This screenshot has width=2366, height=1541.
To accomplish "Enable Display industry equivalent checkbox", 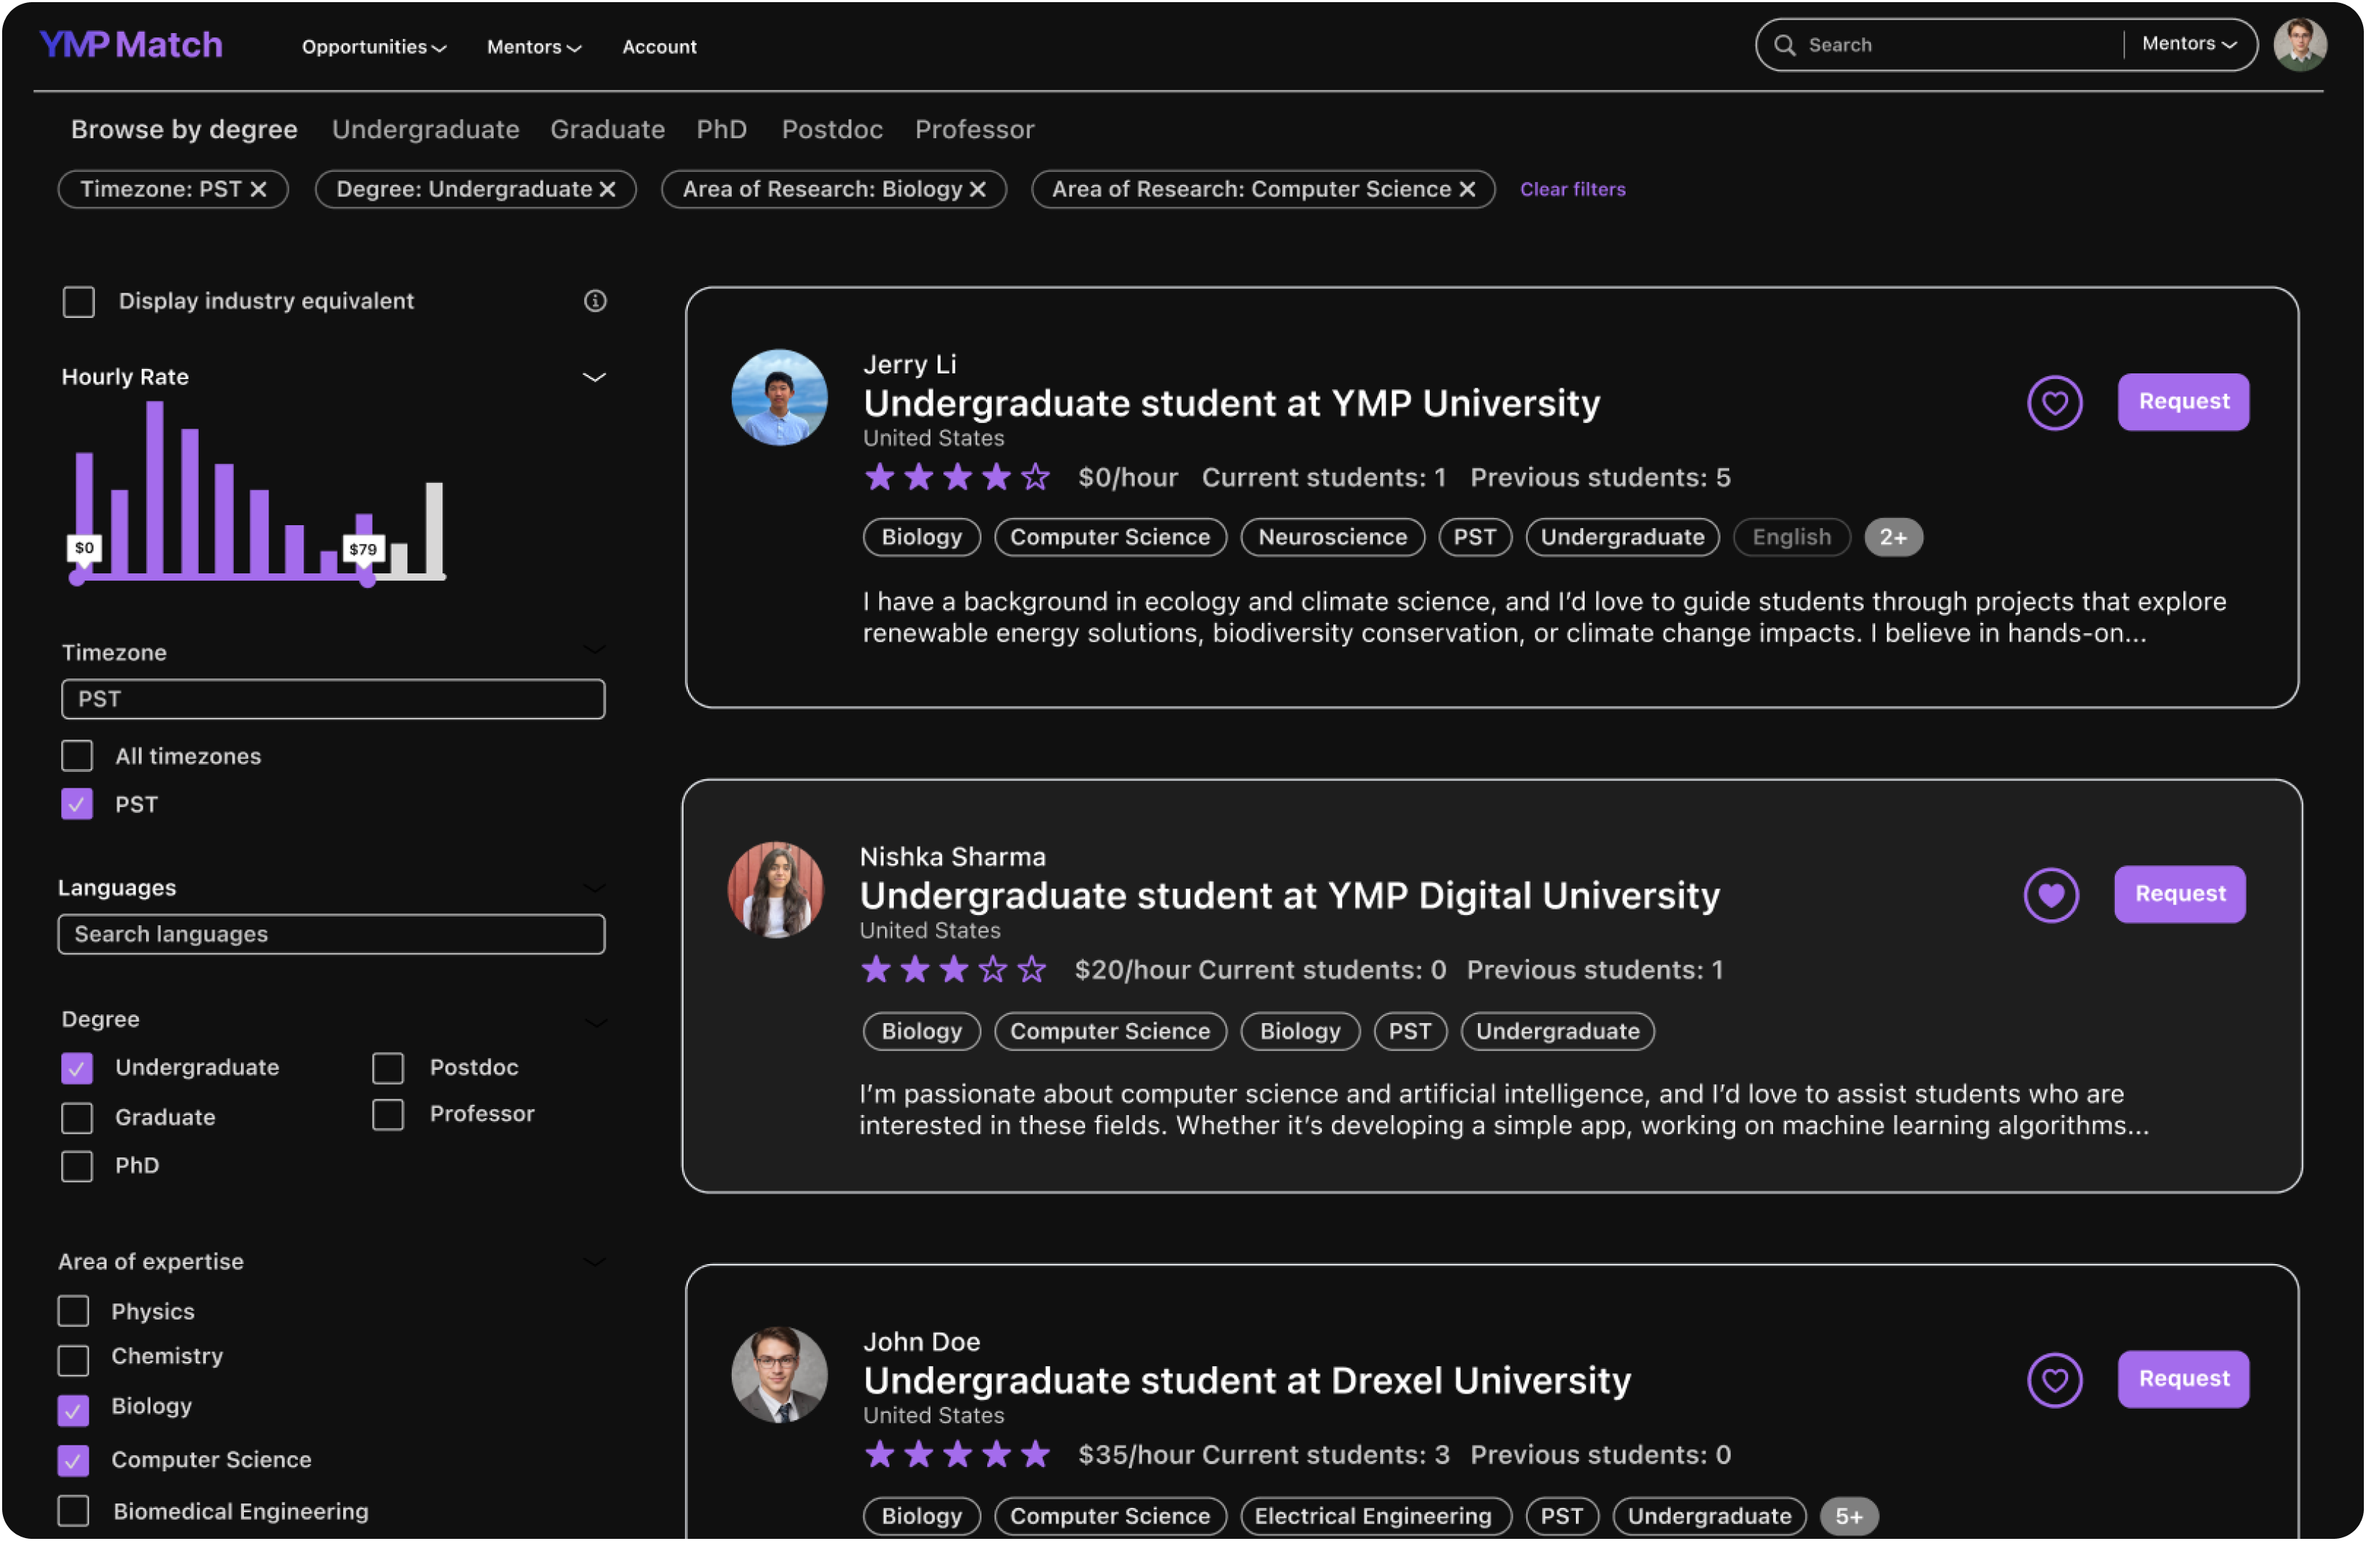I will (78, 301).
